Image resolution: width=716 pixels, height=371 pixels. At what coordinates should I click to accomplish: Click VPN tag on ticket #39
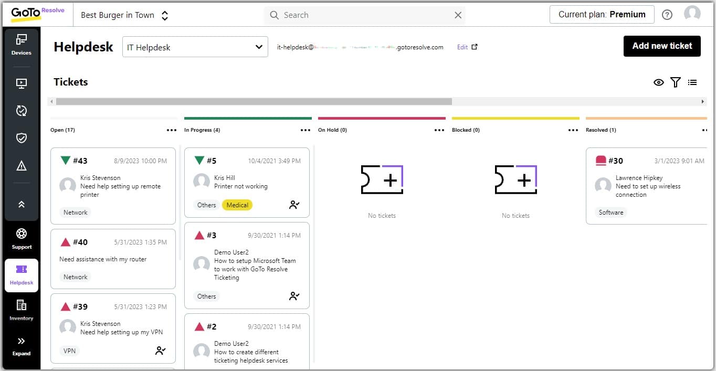(70, 351)
